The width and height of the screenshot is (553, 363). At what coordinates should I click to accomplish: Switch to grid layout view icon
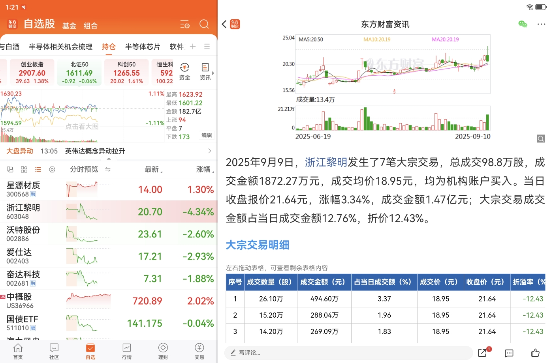[x=24, y=169]
